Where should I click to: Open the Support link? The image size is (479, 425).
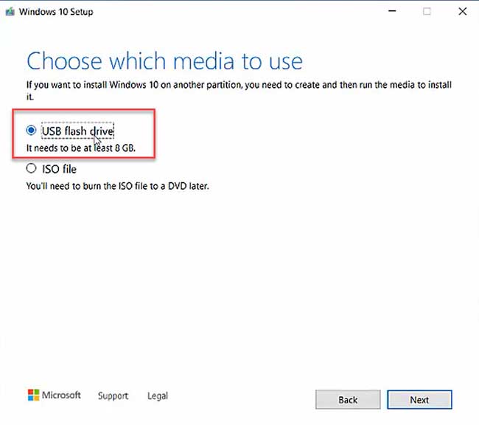coord(113,395)
